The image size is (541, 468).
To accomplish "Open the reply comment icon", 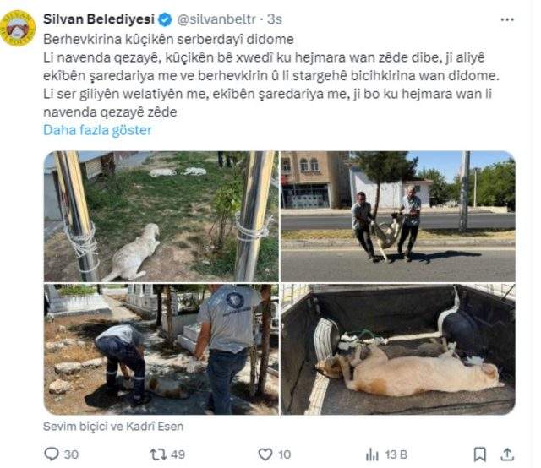I will click(x=52, y=454).
